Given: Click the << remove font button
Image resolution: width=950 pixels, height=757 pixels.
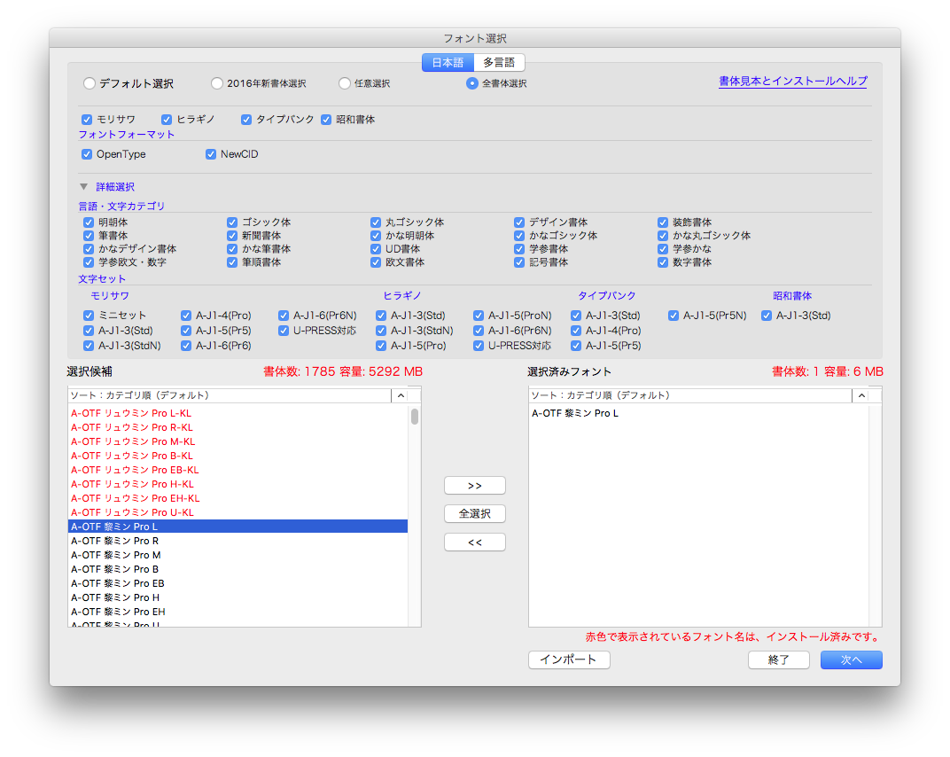Looking at the screenshot, I should coord(475,542).
